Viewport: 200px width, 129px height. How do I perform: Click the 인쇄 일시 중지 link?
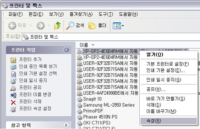coord(33,80)
